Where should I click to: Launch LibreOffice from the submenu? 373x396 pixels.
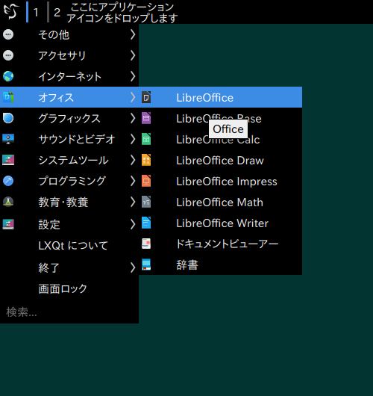[x=220, y=97]
